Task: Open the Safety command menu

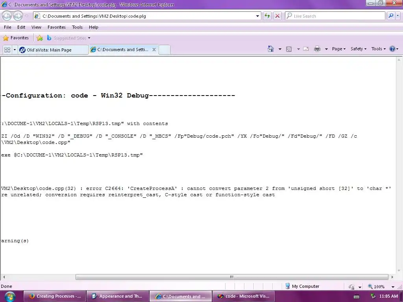Action: point(359,49)
